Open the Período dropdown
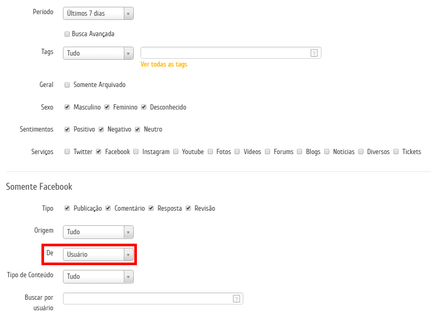The image size is (438, 316). point(98,14)
